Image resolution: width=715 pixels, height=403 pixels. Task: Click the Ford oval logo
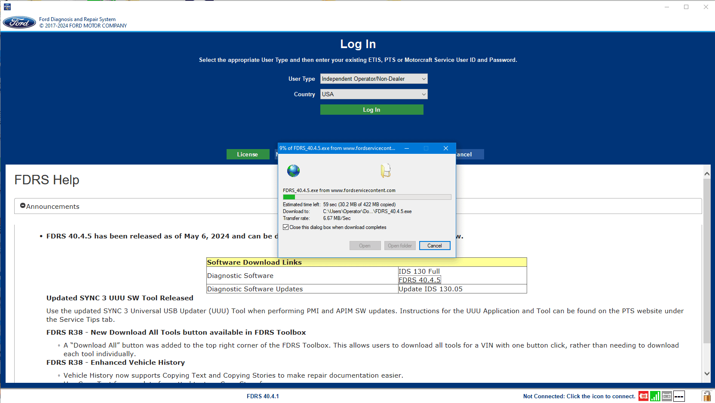(x=19, y=22)
